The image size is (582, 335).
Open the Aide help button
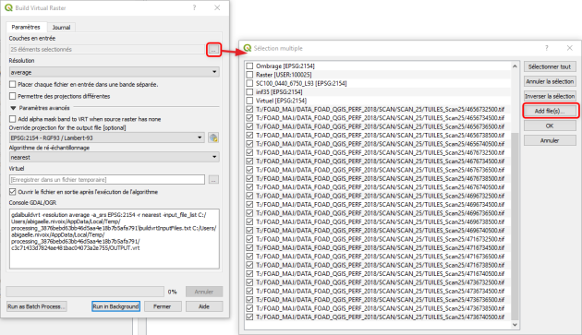[x=204, y=306]
